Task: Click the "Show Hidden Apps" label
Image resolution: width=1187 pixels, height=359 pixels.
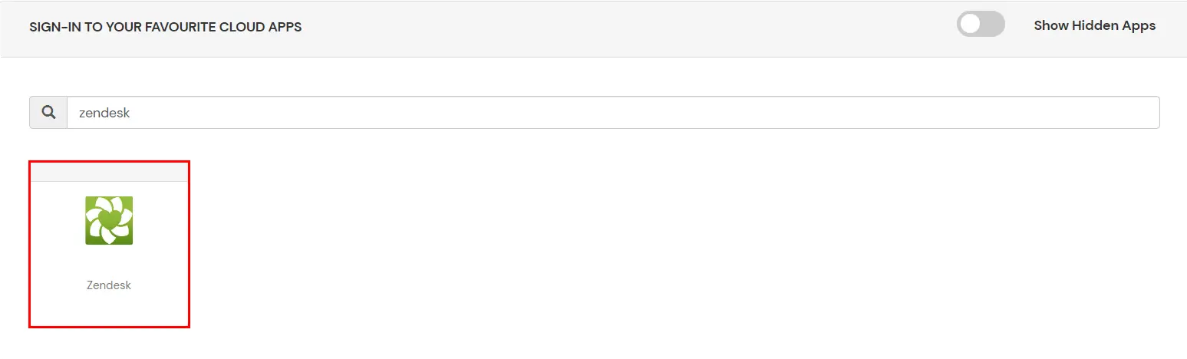Action: point(1094,25)
